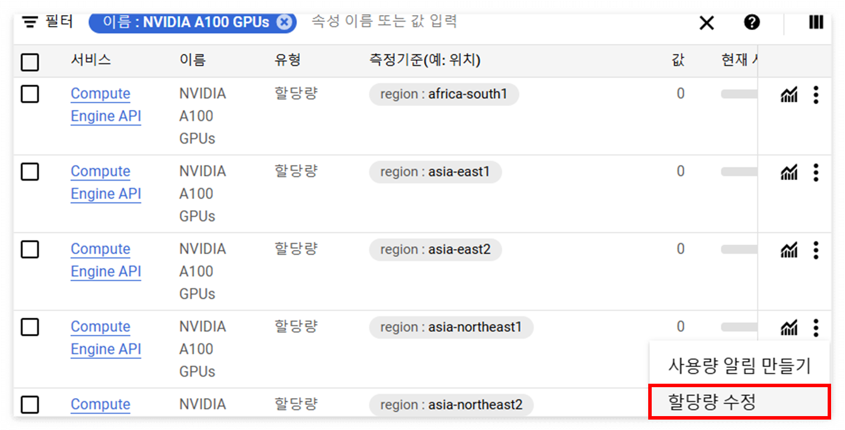Open more actions menu for africa-south1 row
The width and height of the screenshot is (845, 430).
(x=815, y=94)
